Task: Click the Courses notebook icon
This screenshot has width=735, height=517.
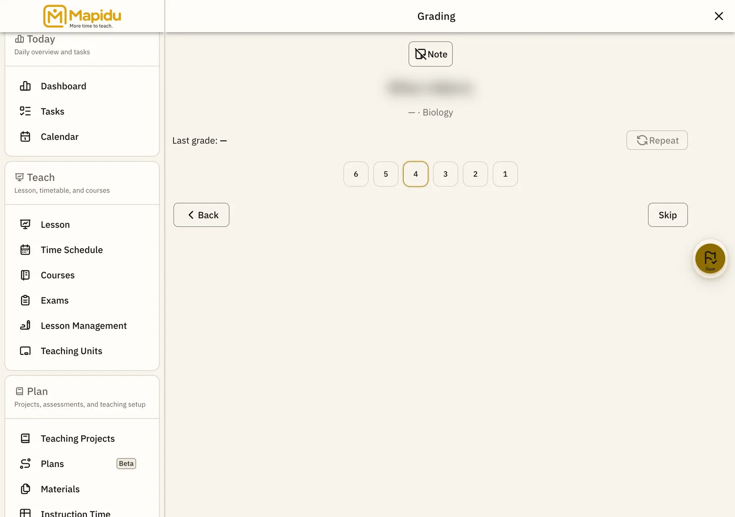Action: (x=25, y=275)
